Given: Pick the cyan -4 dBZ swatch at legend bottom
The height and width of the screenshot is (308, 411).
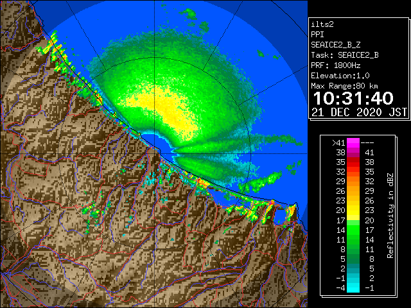Looking at the screenshot, I should (x=353, y=287).
